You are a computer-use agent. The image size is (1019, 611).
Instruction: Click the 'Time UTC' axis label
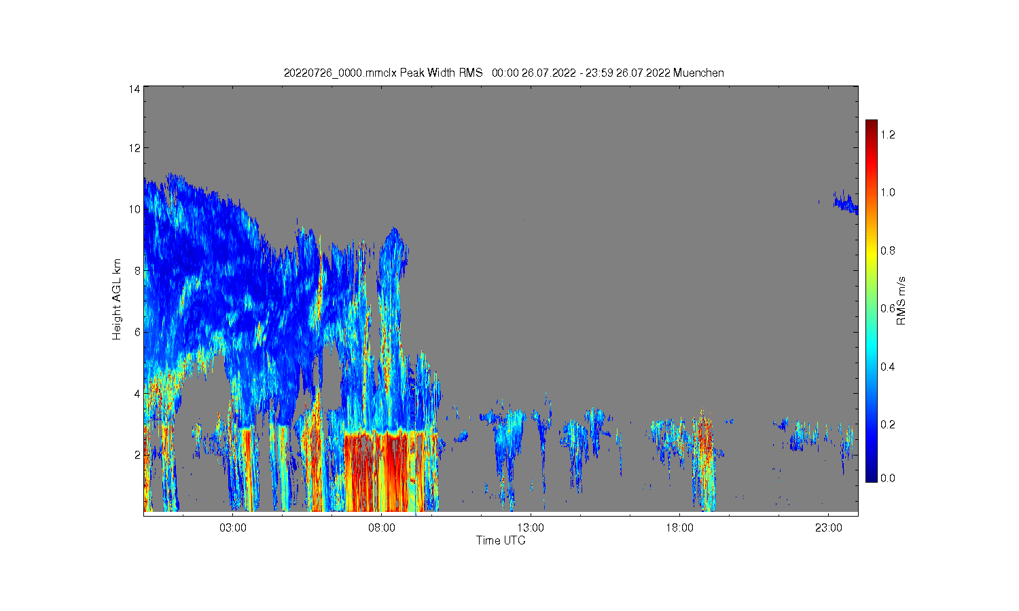501,540
